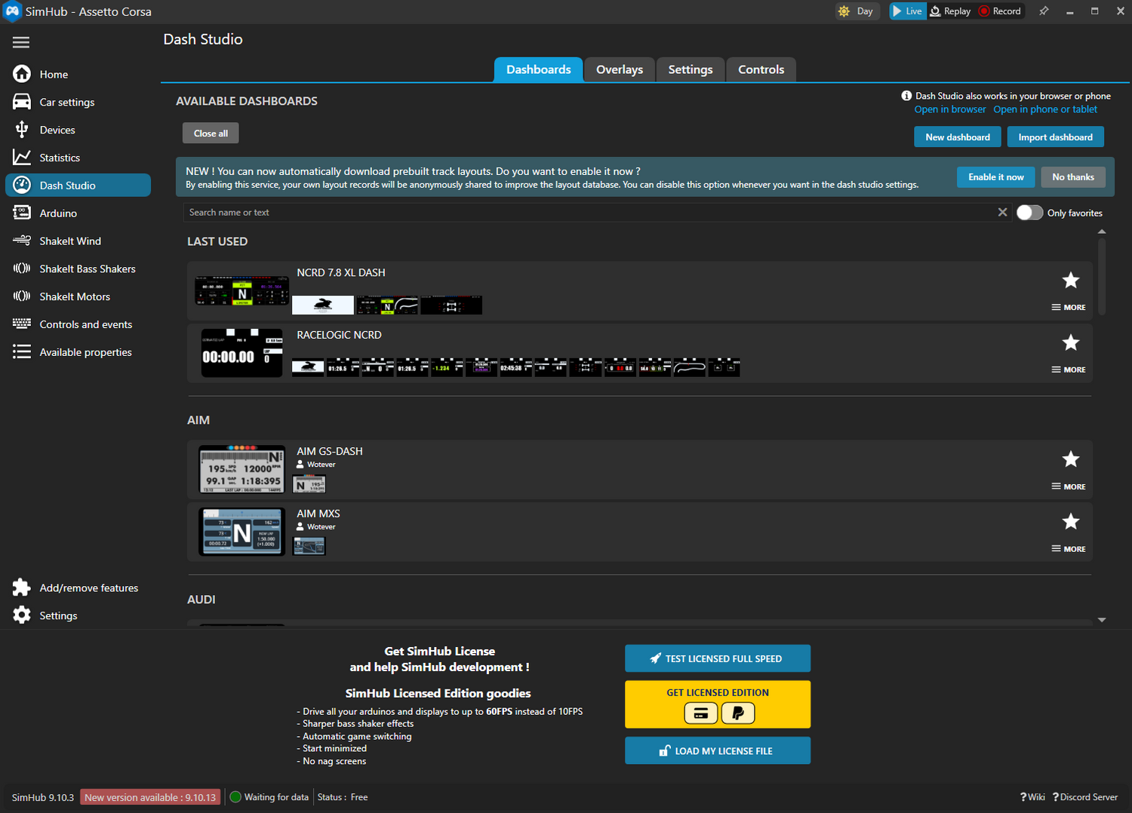Pay with the PayPal icon button

coord(737,713)
